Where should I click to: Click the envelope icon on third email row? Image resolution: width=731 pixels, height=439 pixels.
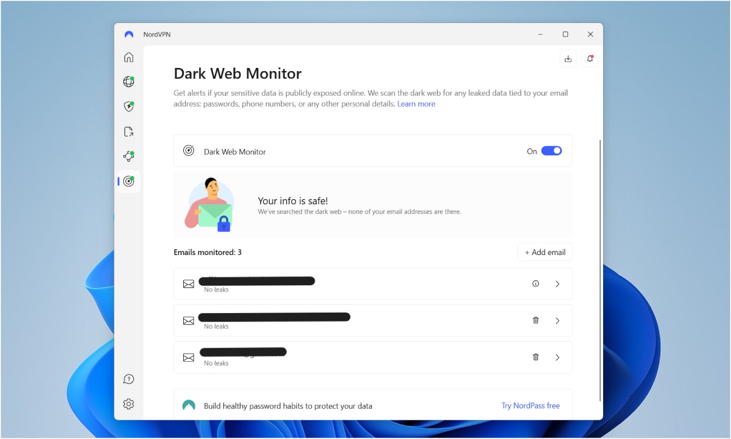click(188, 357)
